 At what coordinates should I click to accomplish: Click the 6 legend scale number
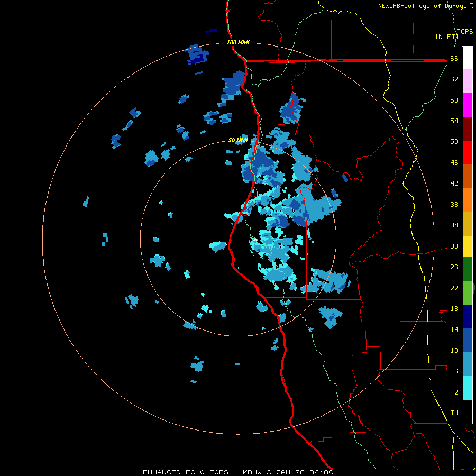pyautogui.click(x=456, y=371)
